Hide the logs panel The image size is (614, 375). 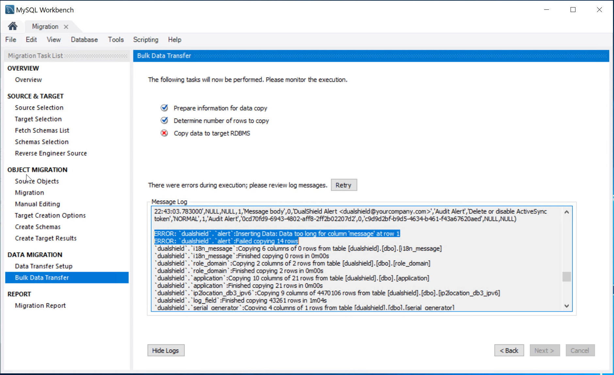click(x=166, y=351)
